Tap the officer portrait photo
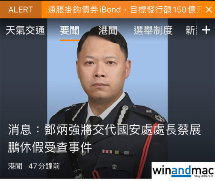 pos(108,82)
